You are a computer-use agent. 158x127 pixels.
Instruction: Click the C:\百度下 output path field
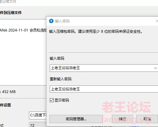(38, 115)
